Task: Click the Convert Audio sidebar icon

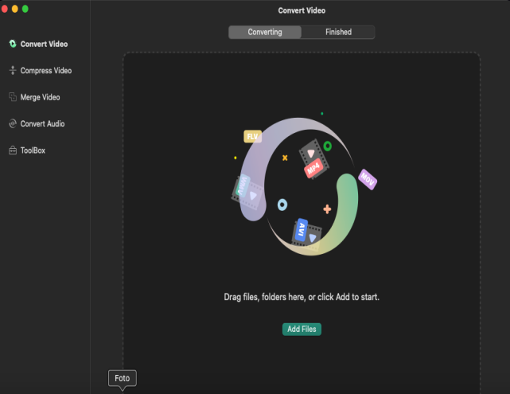Action: coord(13,123)
